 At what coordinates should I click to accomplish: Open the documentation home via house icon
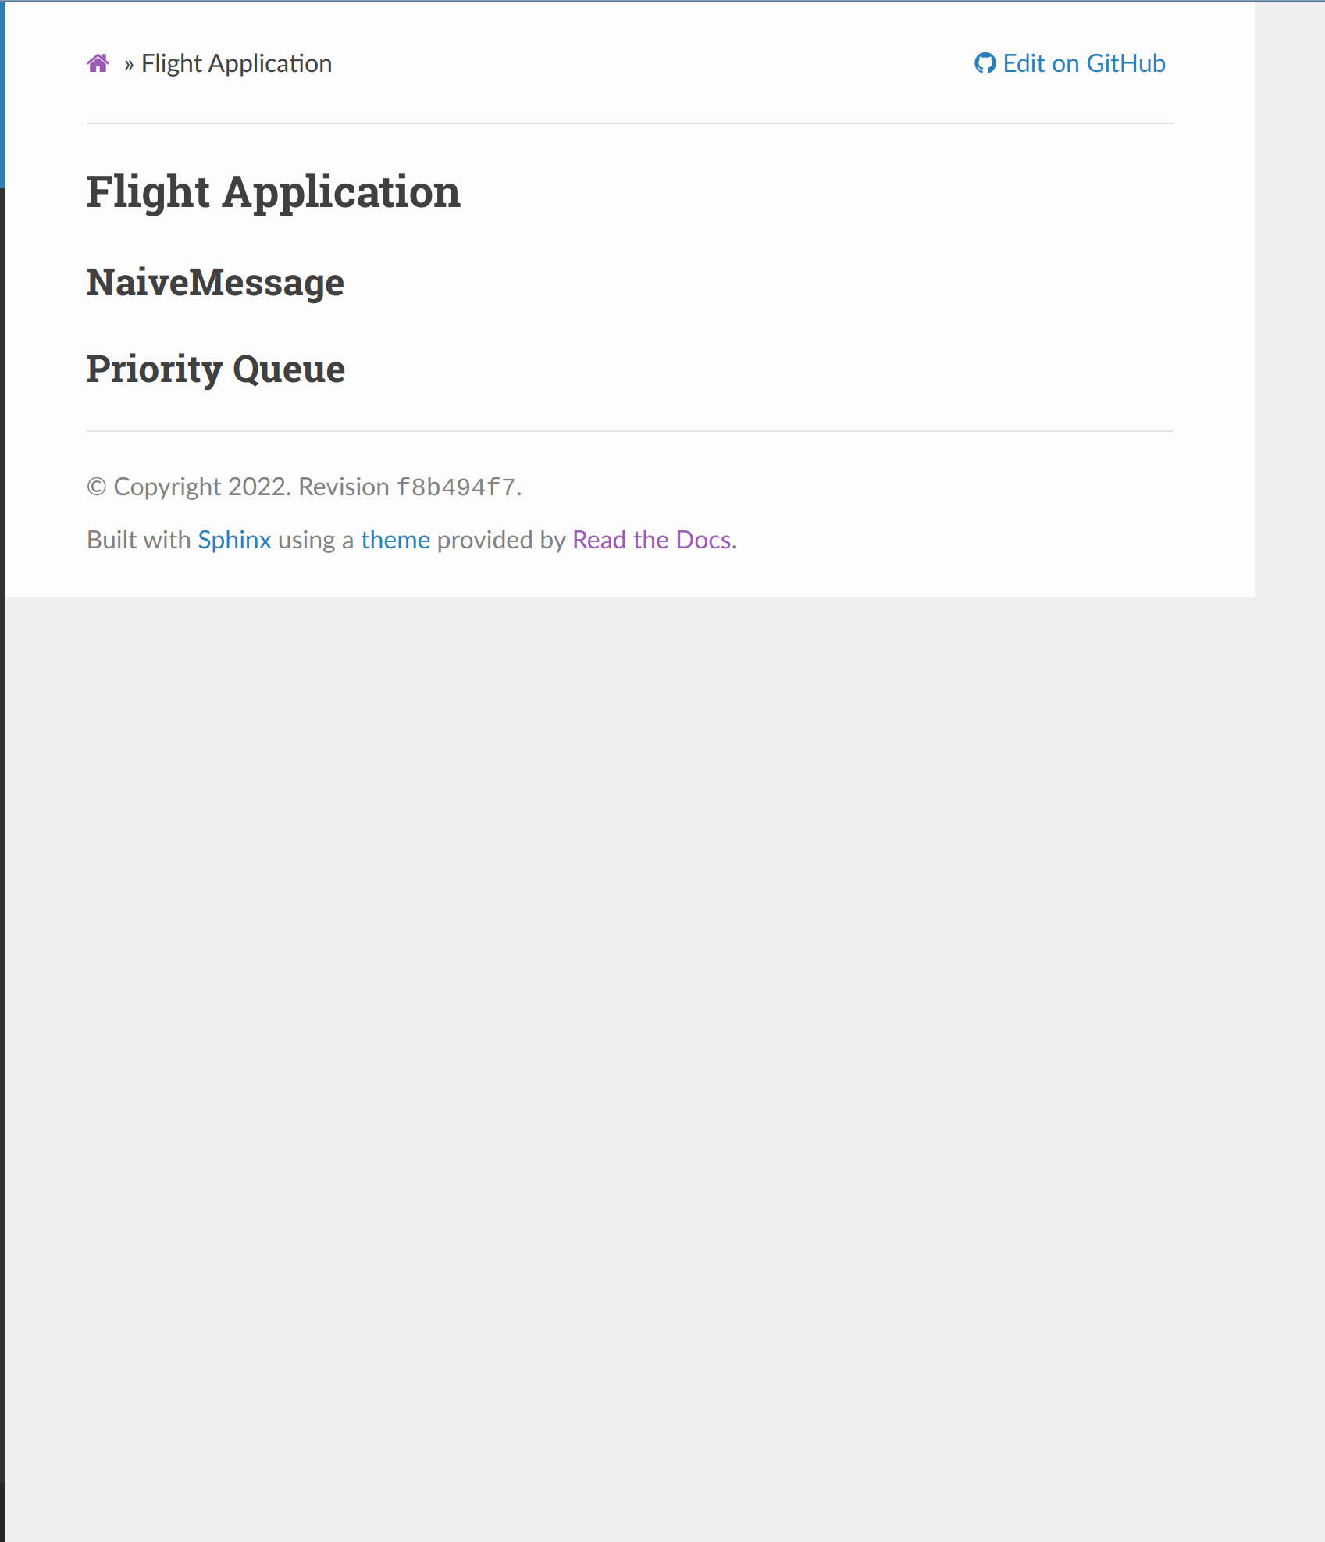point(98,62)
